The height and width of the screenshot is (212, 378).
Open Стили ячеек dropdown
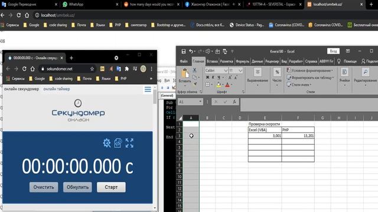(x=299, y=85)
